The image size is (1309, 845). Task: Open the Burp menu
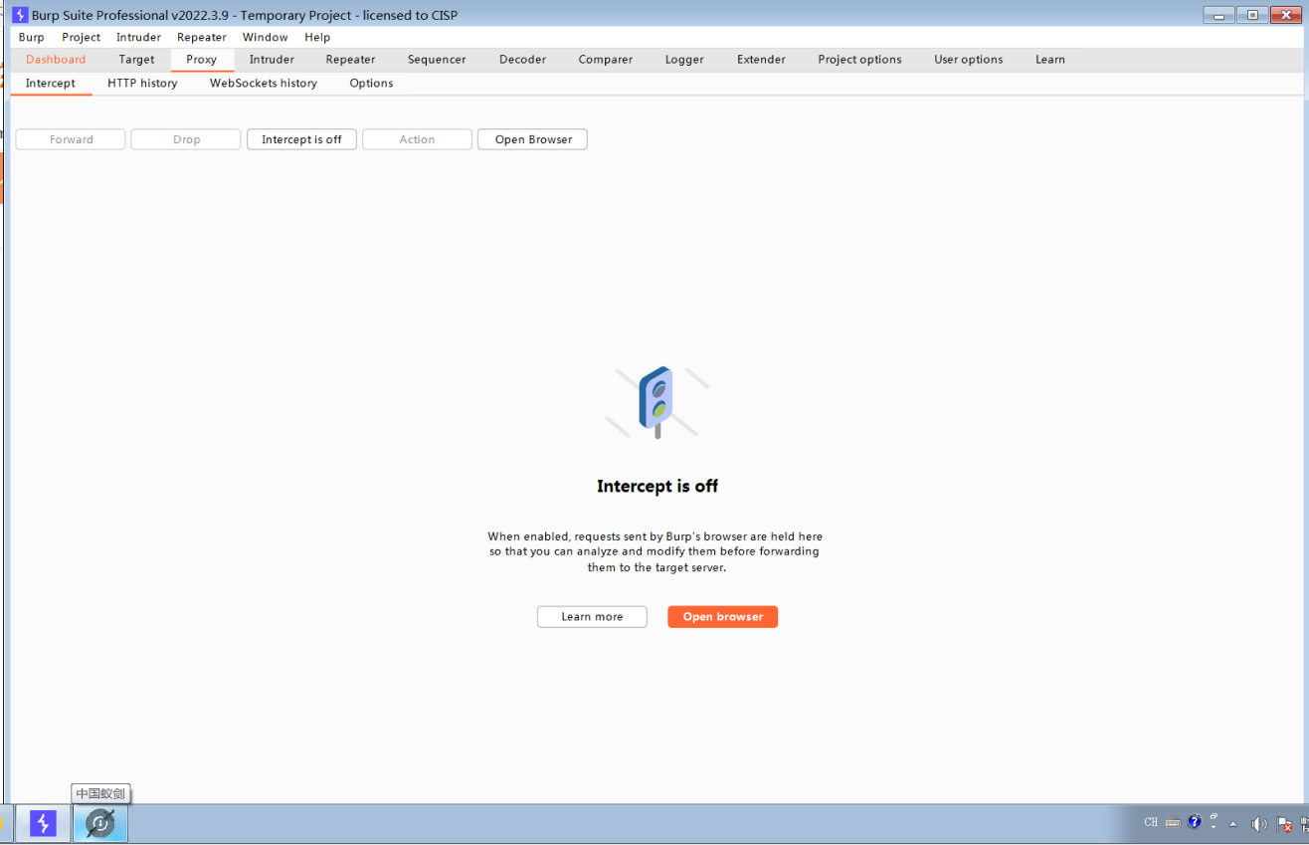31,37
